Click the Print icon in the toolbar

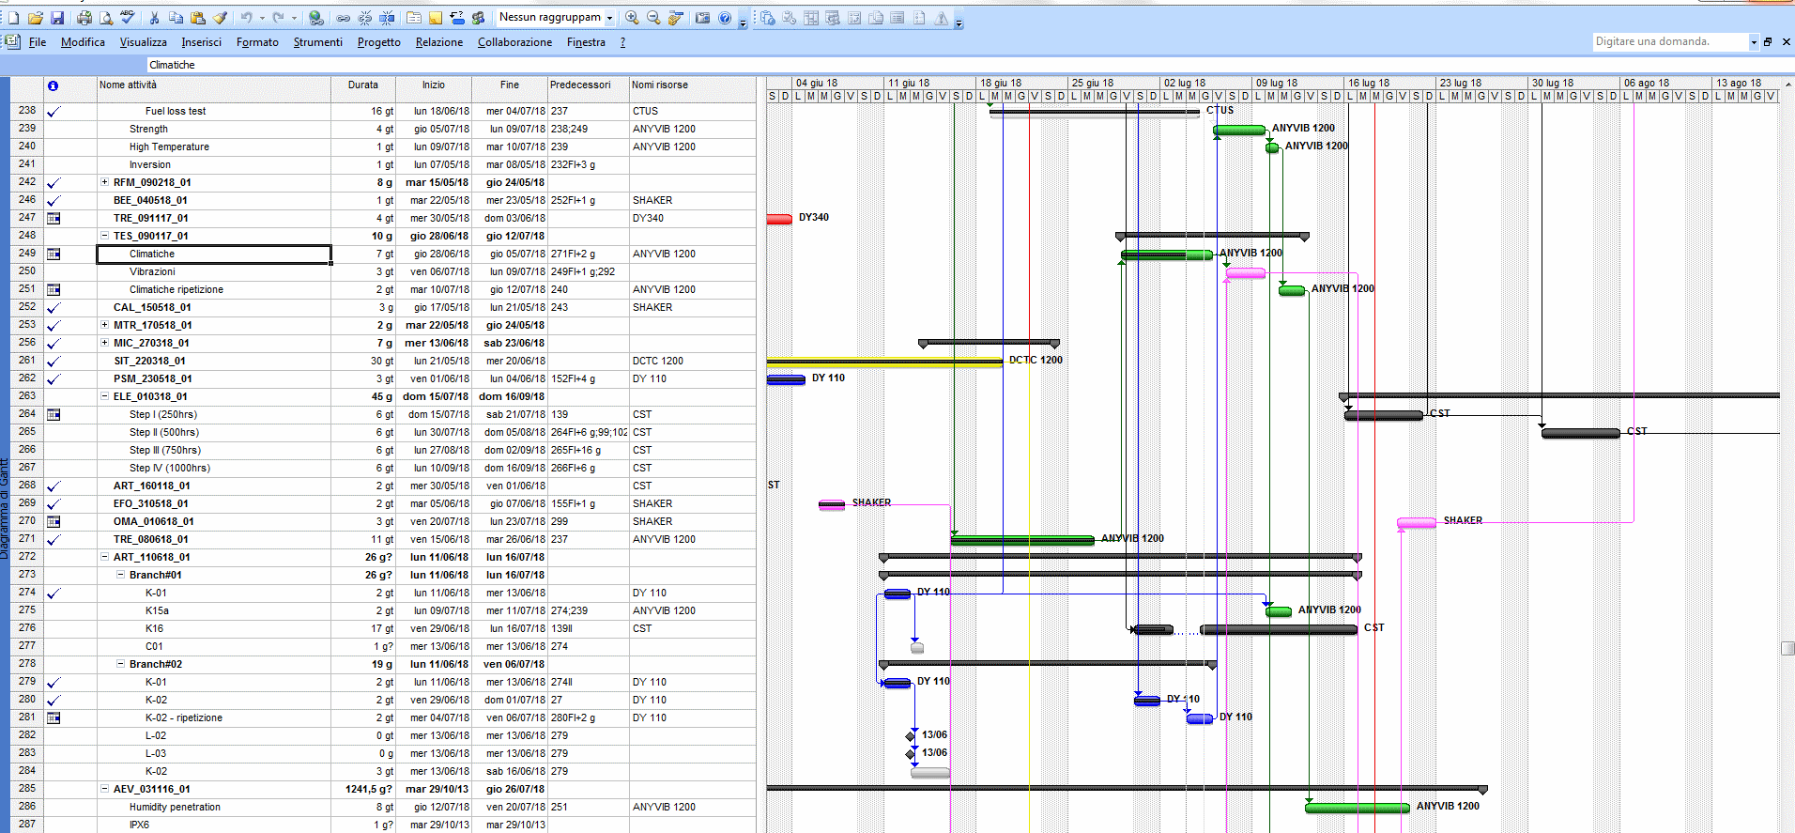84,18
